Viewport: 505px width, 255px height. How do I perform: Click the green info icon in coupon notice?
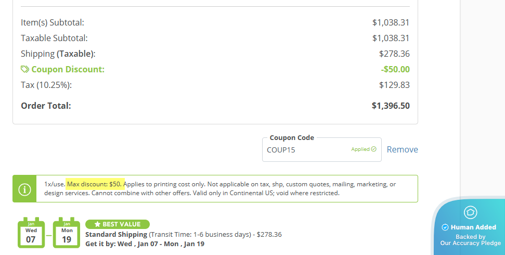pyautogui.click(x=24, y=189)
